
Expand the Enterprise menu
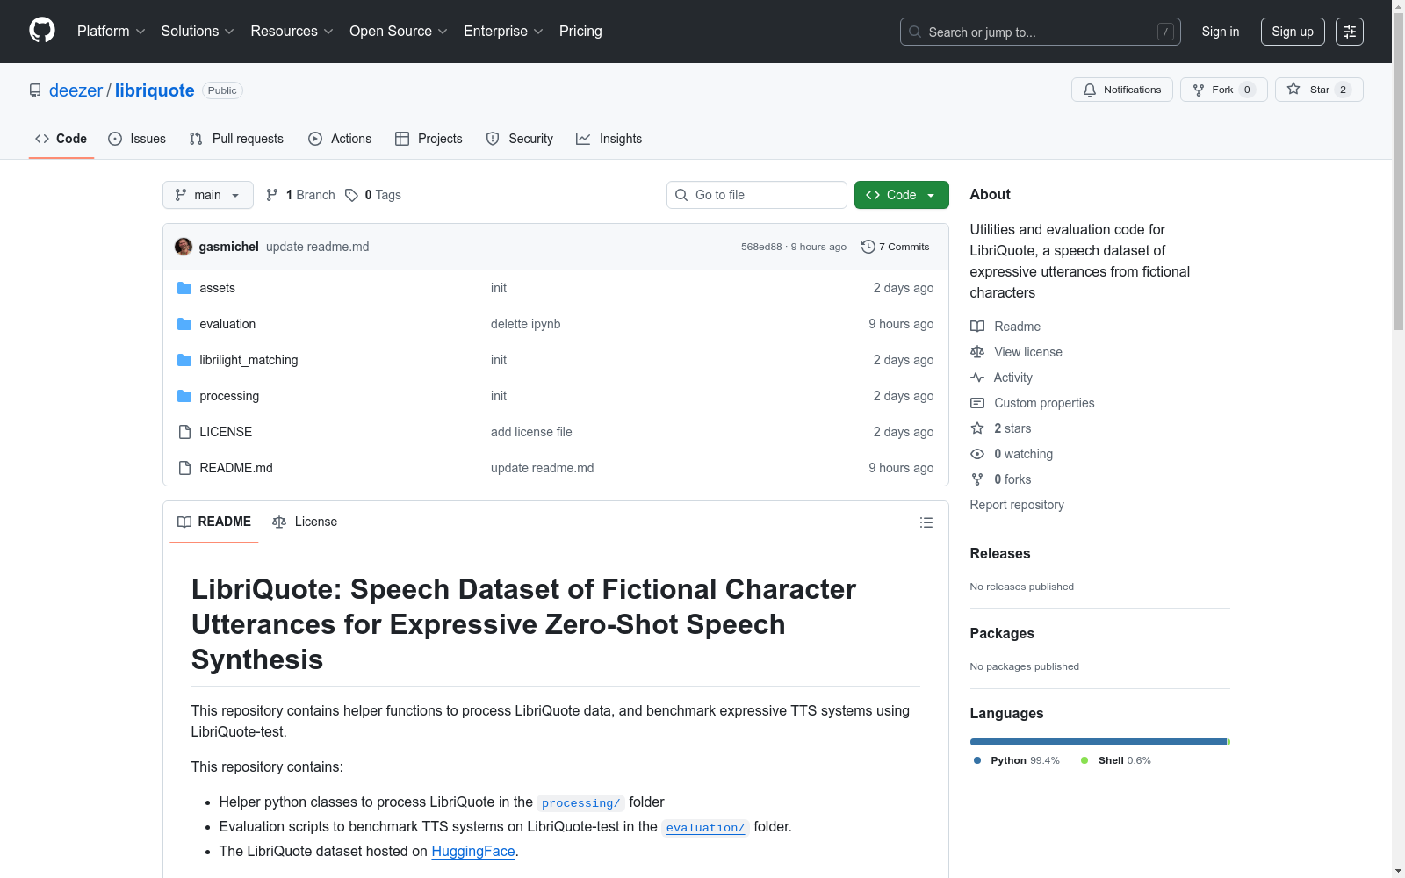point(504,31)
